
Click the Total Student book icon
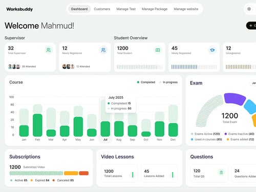158,50
